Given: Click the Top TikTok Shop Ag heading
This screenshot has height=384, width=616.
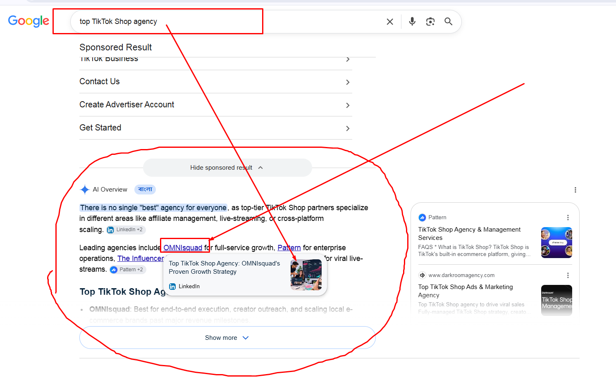Looking at the screenshot, I should click(x=122, y=292).
